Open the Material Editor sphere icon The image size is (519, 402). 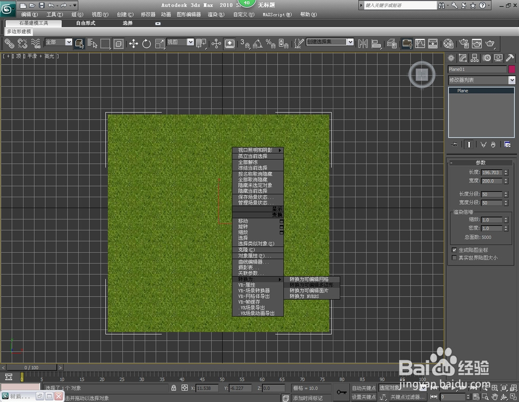(448, 44)
